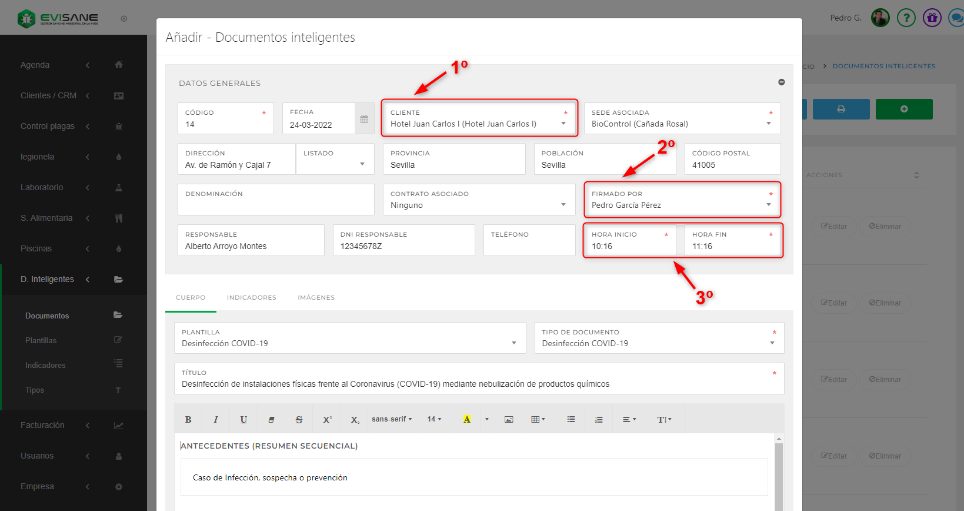Go to Documentos in the sidebar
964x511 pixels.
[47, 316]
